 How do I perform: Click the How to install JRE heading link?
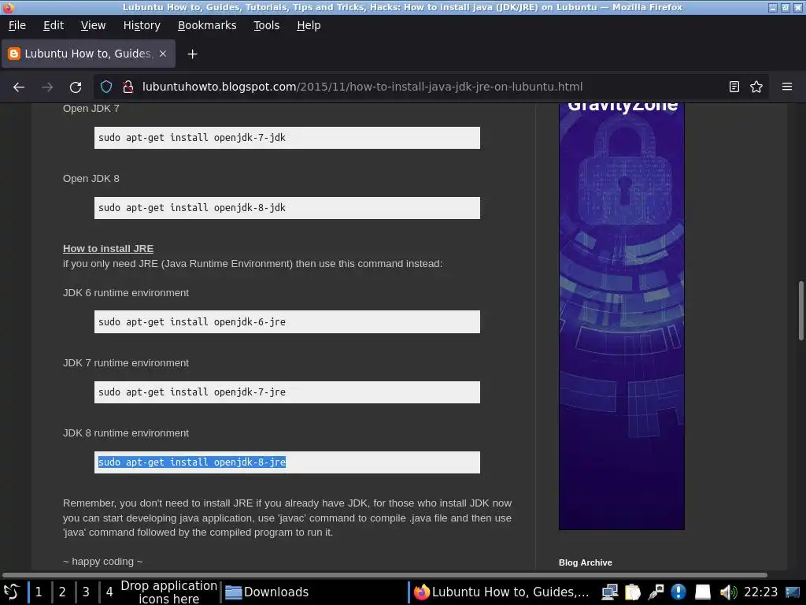coord(108,248)
